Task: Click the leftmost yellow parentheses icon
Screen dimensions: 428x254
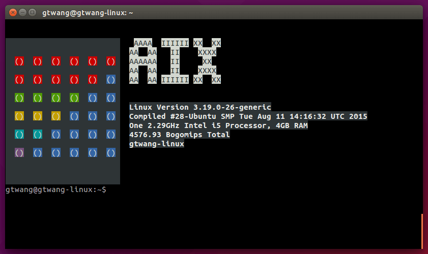Action: click(19, 116)
